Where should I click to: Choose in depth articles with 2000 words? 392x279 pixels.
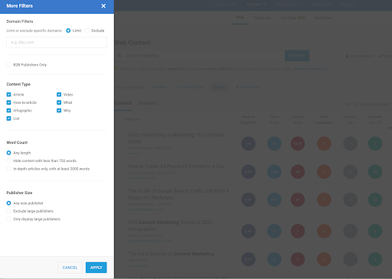(8, 169)
